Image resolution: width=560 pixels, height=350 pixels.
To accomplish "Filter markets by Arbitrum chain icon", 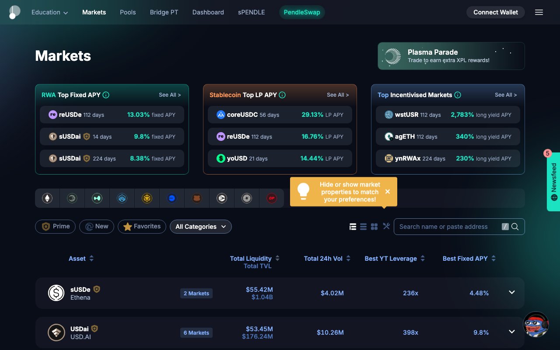I will coord(122,198).
